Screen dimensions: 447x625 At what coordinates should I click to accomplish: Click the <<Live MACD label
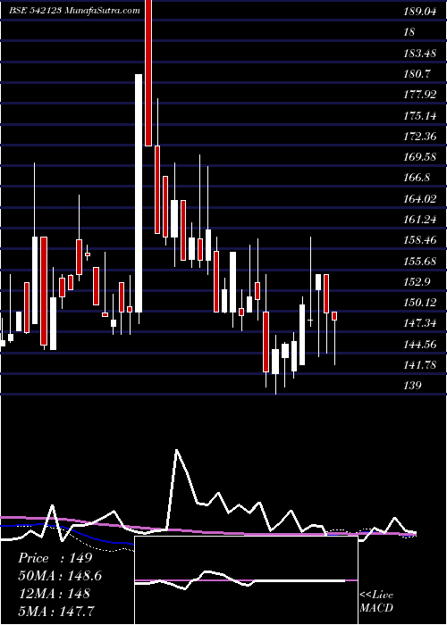[x=376, y=602]
